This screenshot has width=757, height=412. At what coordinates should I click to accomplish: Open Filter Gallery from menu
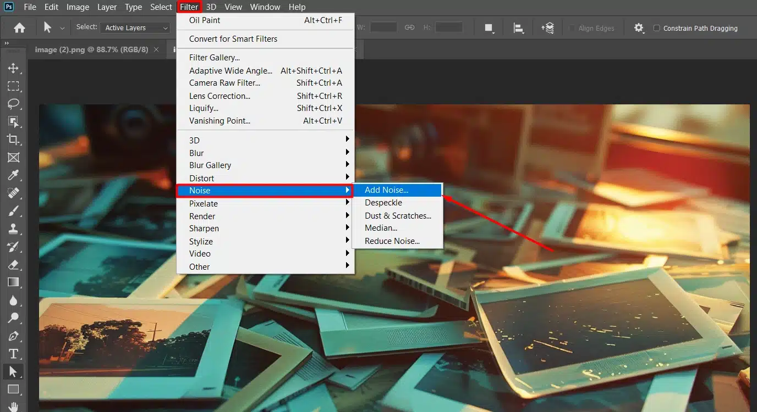(265, 57)
